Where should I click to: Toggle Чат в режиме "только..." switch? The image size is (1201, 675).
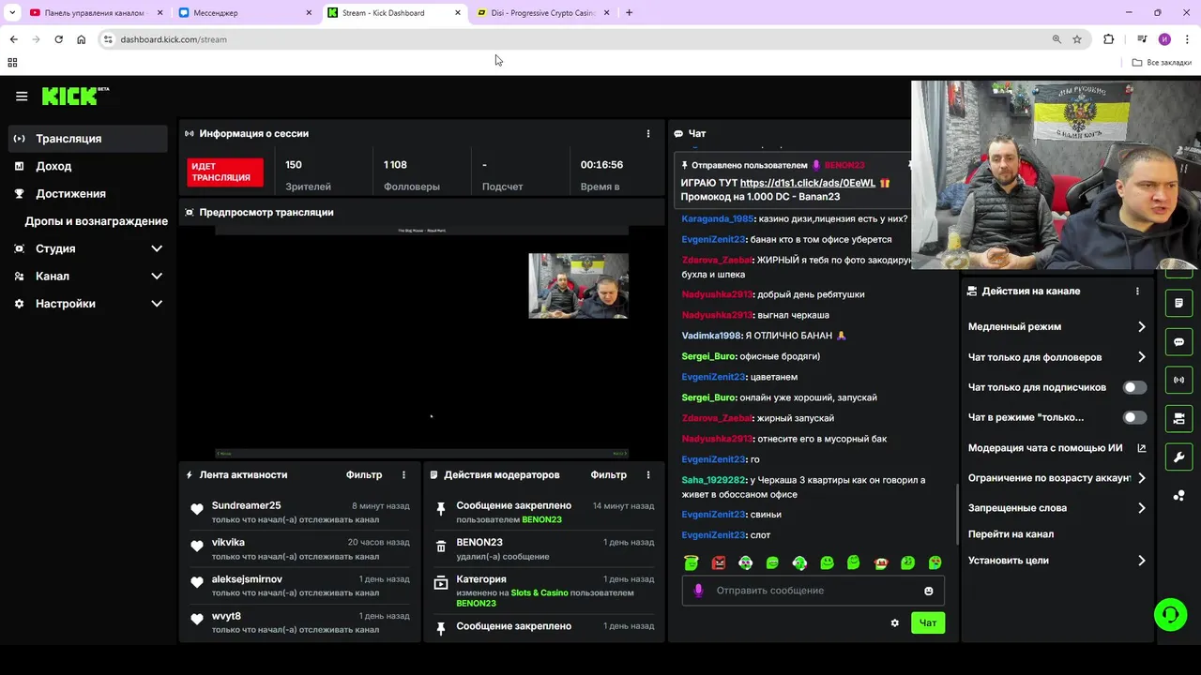coord(1134,417)
